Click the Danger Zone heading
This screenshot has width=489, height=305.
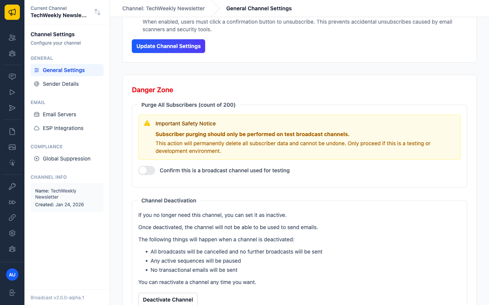[x=152, y=90]
